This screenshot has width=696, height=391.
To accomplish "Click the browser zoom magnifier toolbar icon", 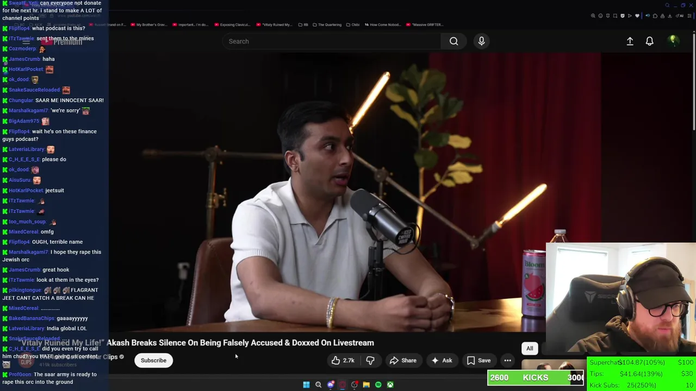I will (x=593, y=16).
